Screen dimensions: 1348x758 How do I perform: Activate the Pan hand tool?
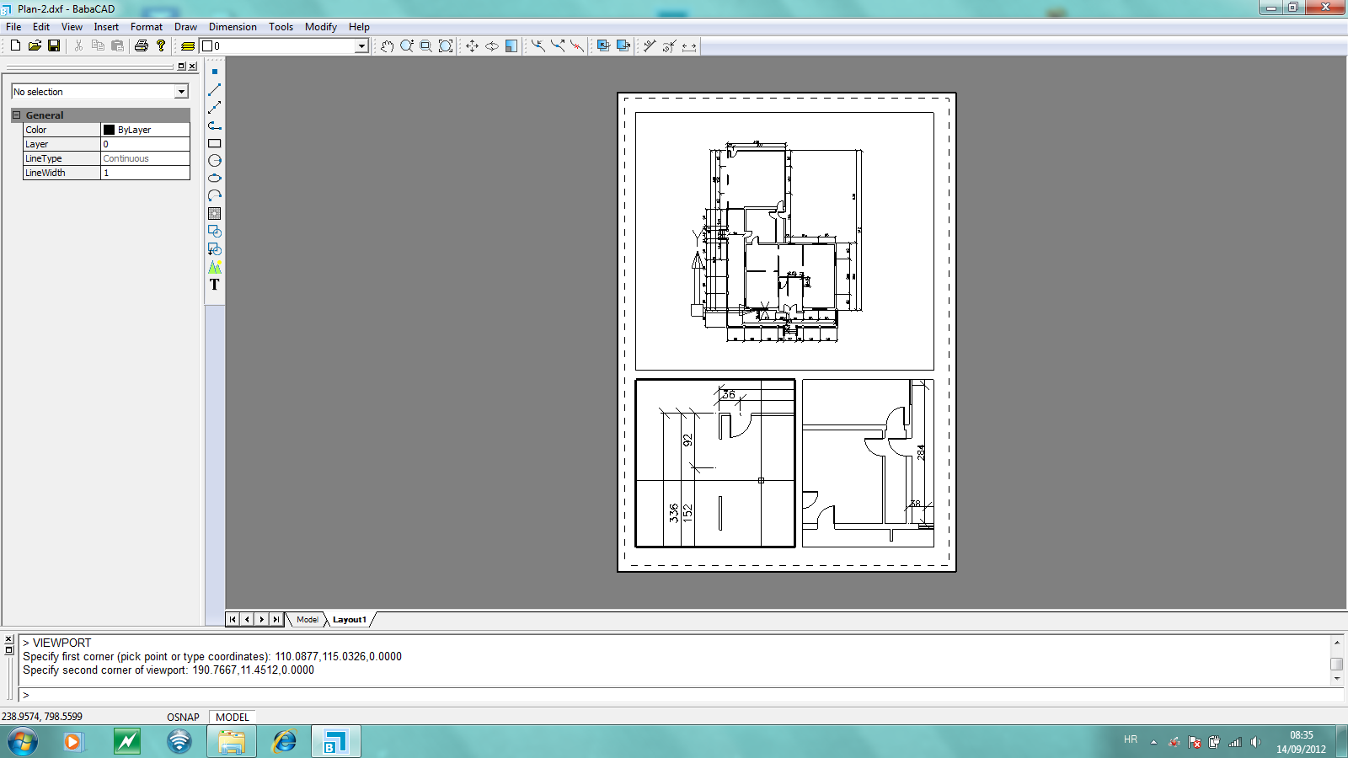coord(387,45)
